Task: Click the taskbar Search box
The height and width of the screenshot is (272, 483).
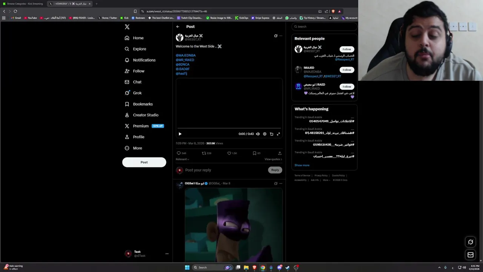Action: coord(213,267)
